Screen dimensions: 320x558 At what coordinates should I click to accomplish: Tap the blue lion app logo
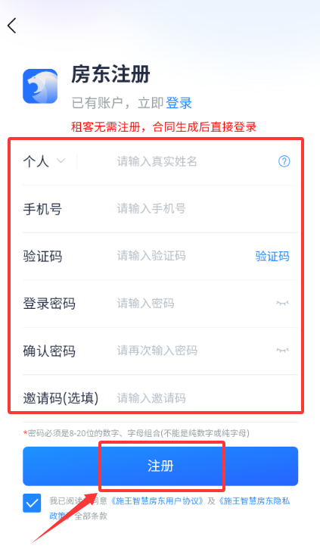coord(40,86)
